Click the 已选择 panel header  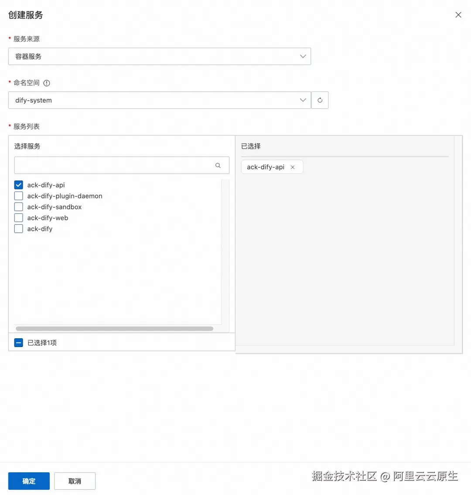250,146
